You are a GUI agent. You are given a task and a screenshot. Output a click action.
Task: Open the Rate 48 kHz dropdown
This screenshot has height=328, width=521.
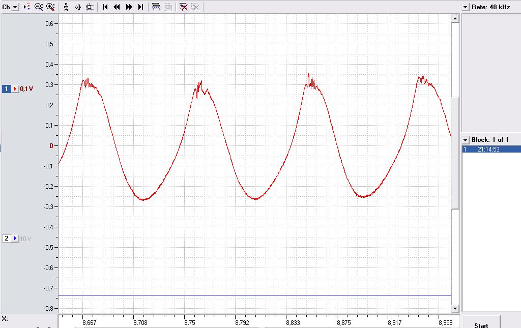(x=466, y=7)
